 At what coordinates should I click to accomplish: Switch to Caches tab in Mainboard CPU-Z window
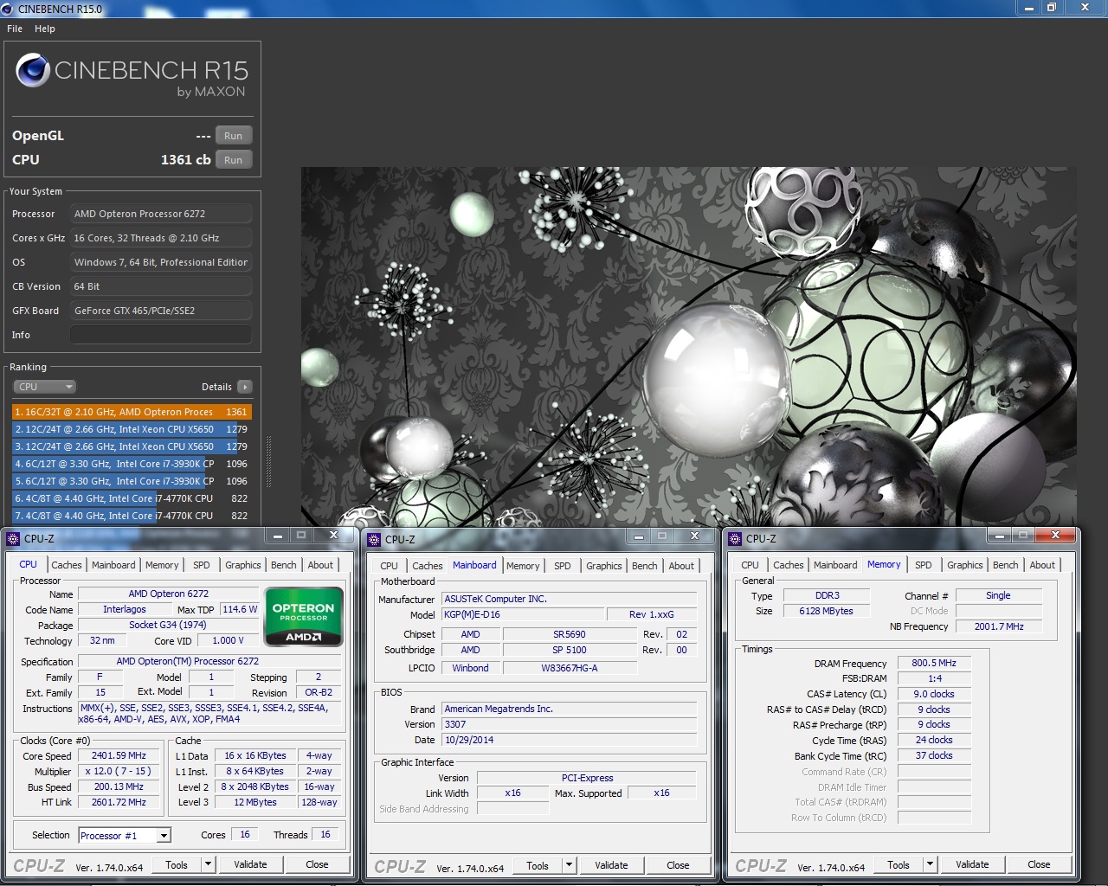pos(428,566)
